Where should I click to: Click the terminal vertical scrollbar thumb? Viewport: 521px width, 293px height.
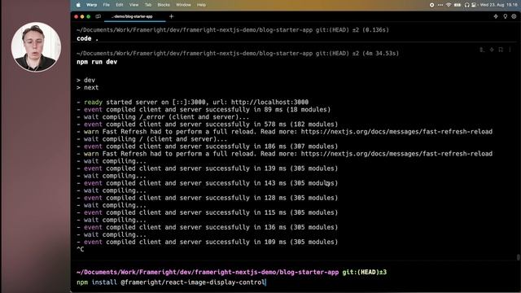(x=518, y=257)
